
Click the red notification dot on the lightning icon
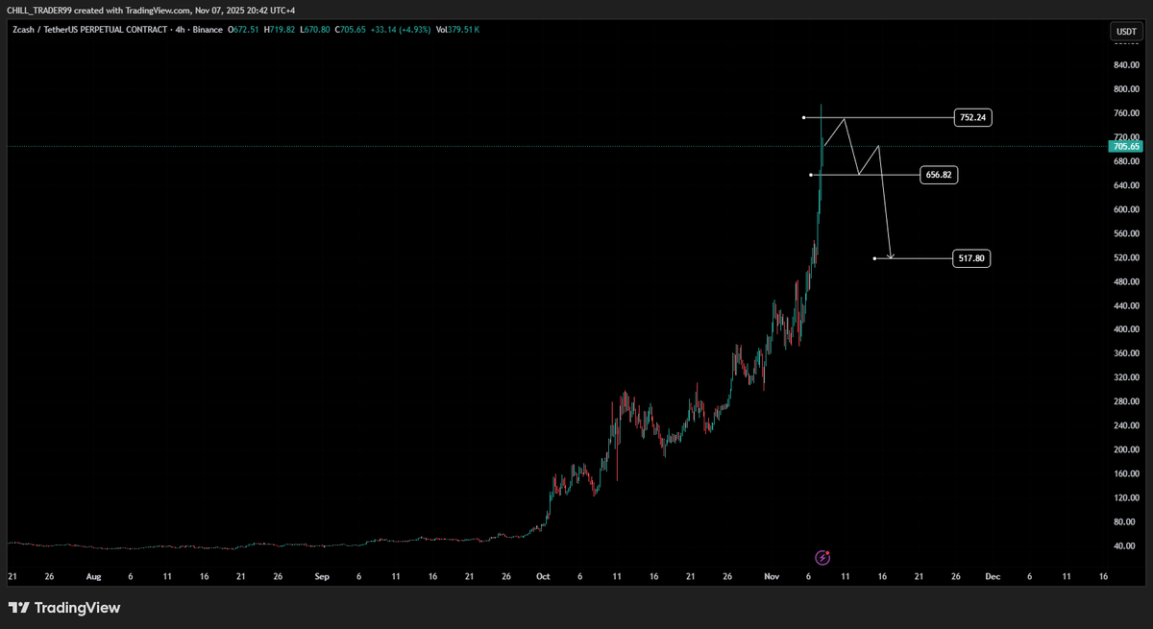[827, 551]
